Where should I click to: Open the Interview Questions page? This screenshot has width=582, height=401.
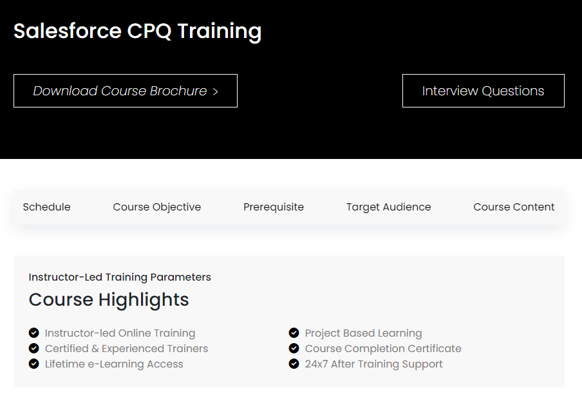pyautogui.click(x=483, y=91)
